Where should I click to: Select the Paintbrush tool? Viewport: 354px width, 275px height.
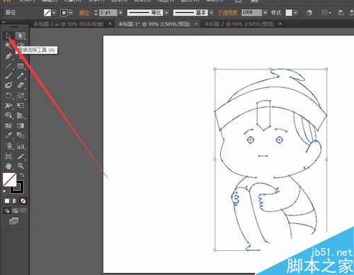point(8,76)
